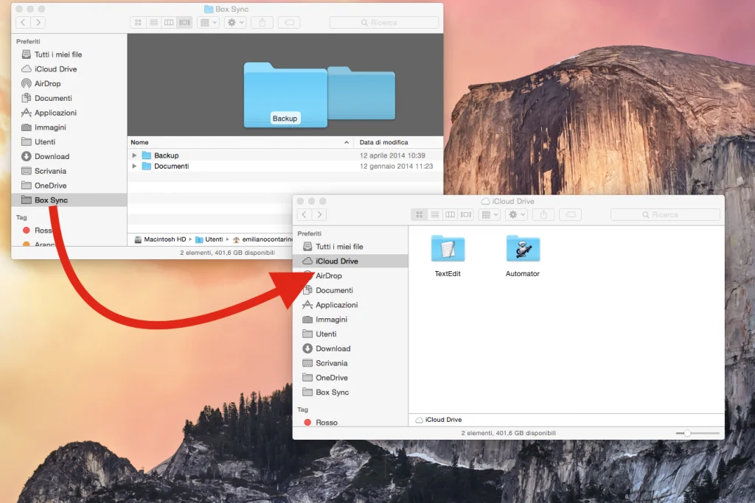
Task: Switch to icon view in Box Sync window
Action: 138,22
